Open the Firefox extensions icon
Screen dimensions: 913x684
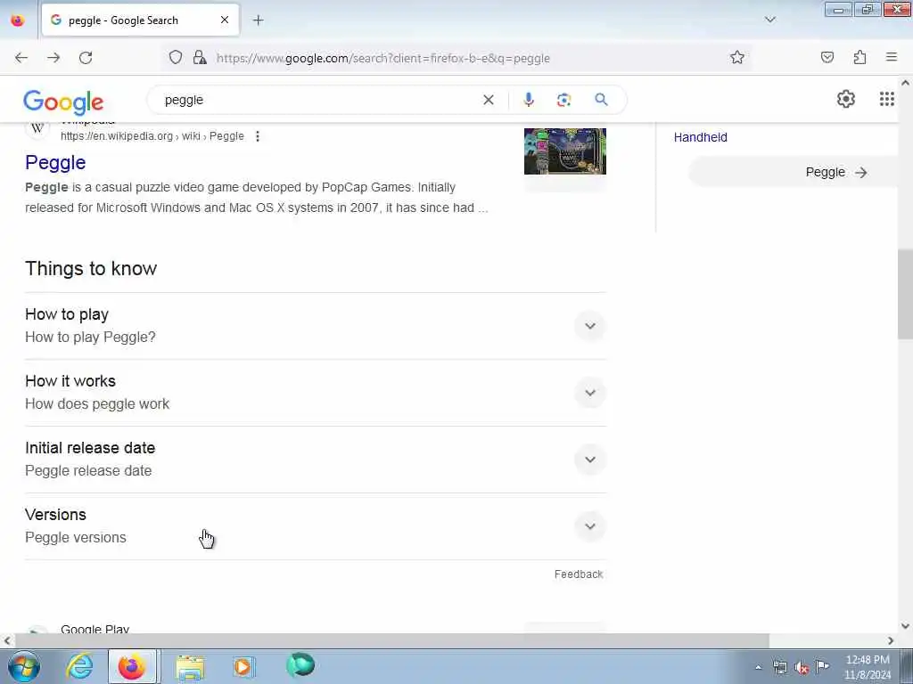[x=860, y=58]
